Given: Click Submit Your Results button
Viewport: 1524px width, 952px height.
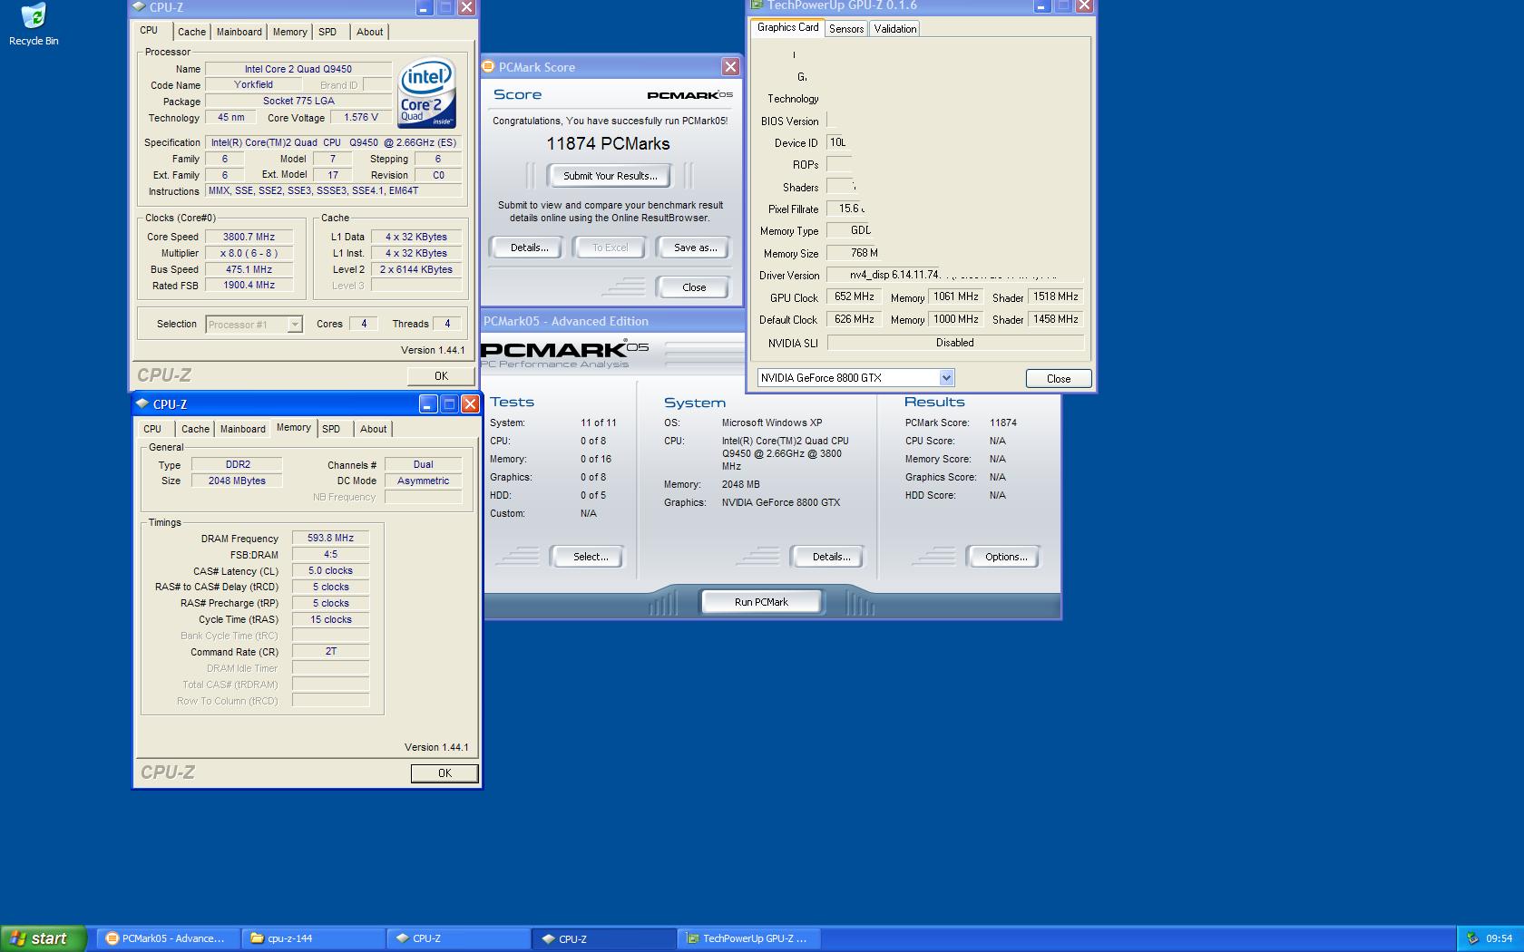Looking at the screenshot, I should click(x=610, y=176).
